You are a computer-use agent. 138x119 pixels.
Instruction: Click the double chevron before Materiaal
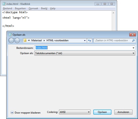click(x=29, y=40)
